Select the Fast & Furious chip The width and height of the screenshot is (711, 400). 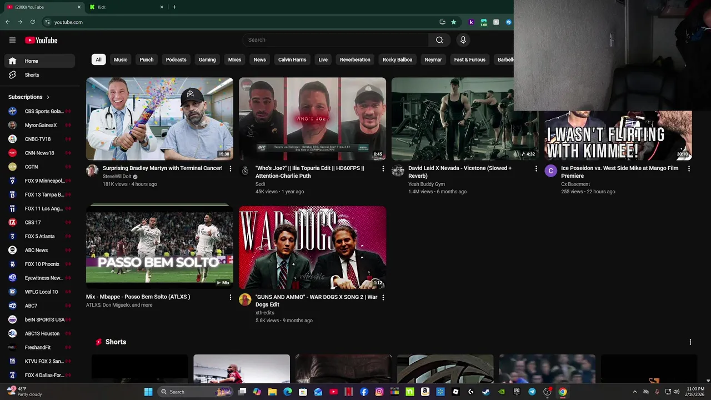pyautogui.click(x=470, y=59)
